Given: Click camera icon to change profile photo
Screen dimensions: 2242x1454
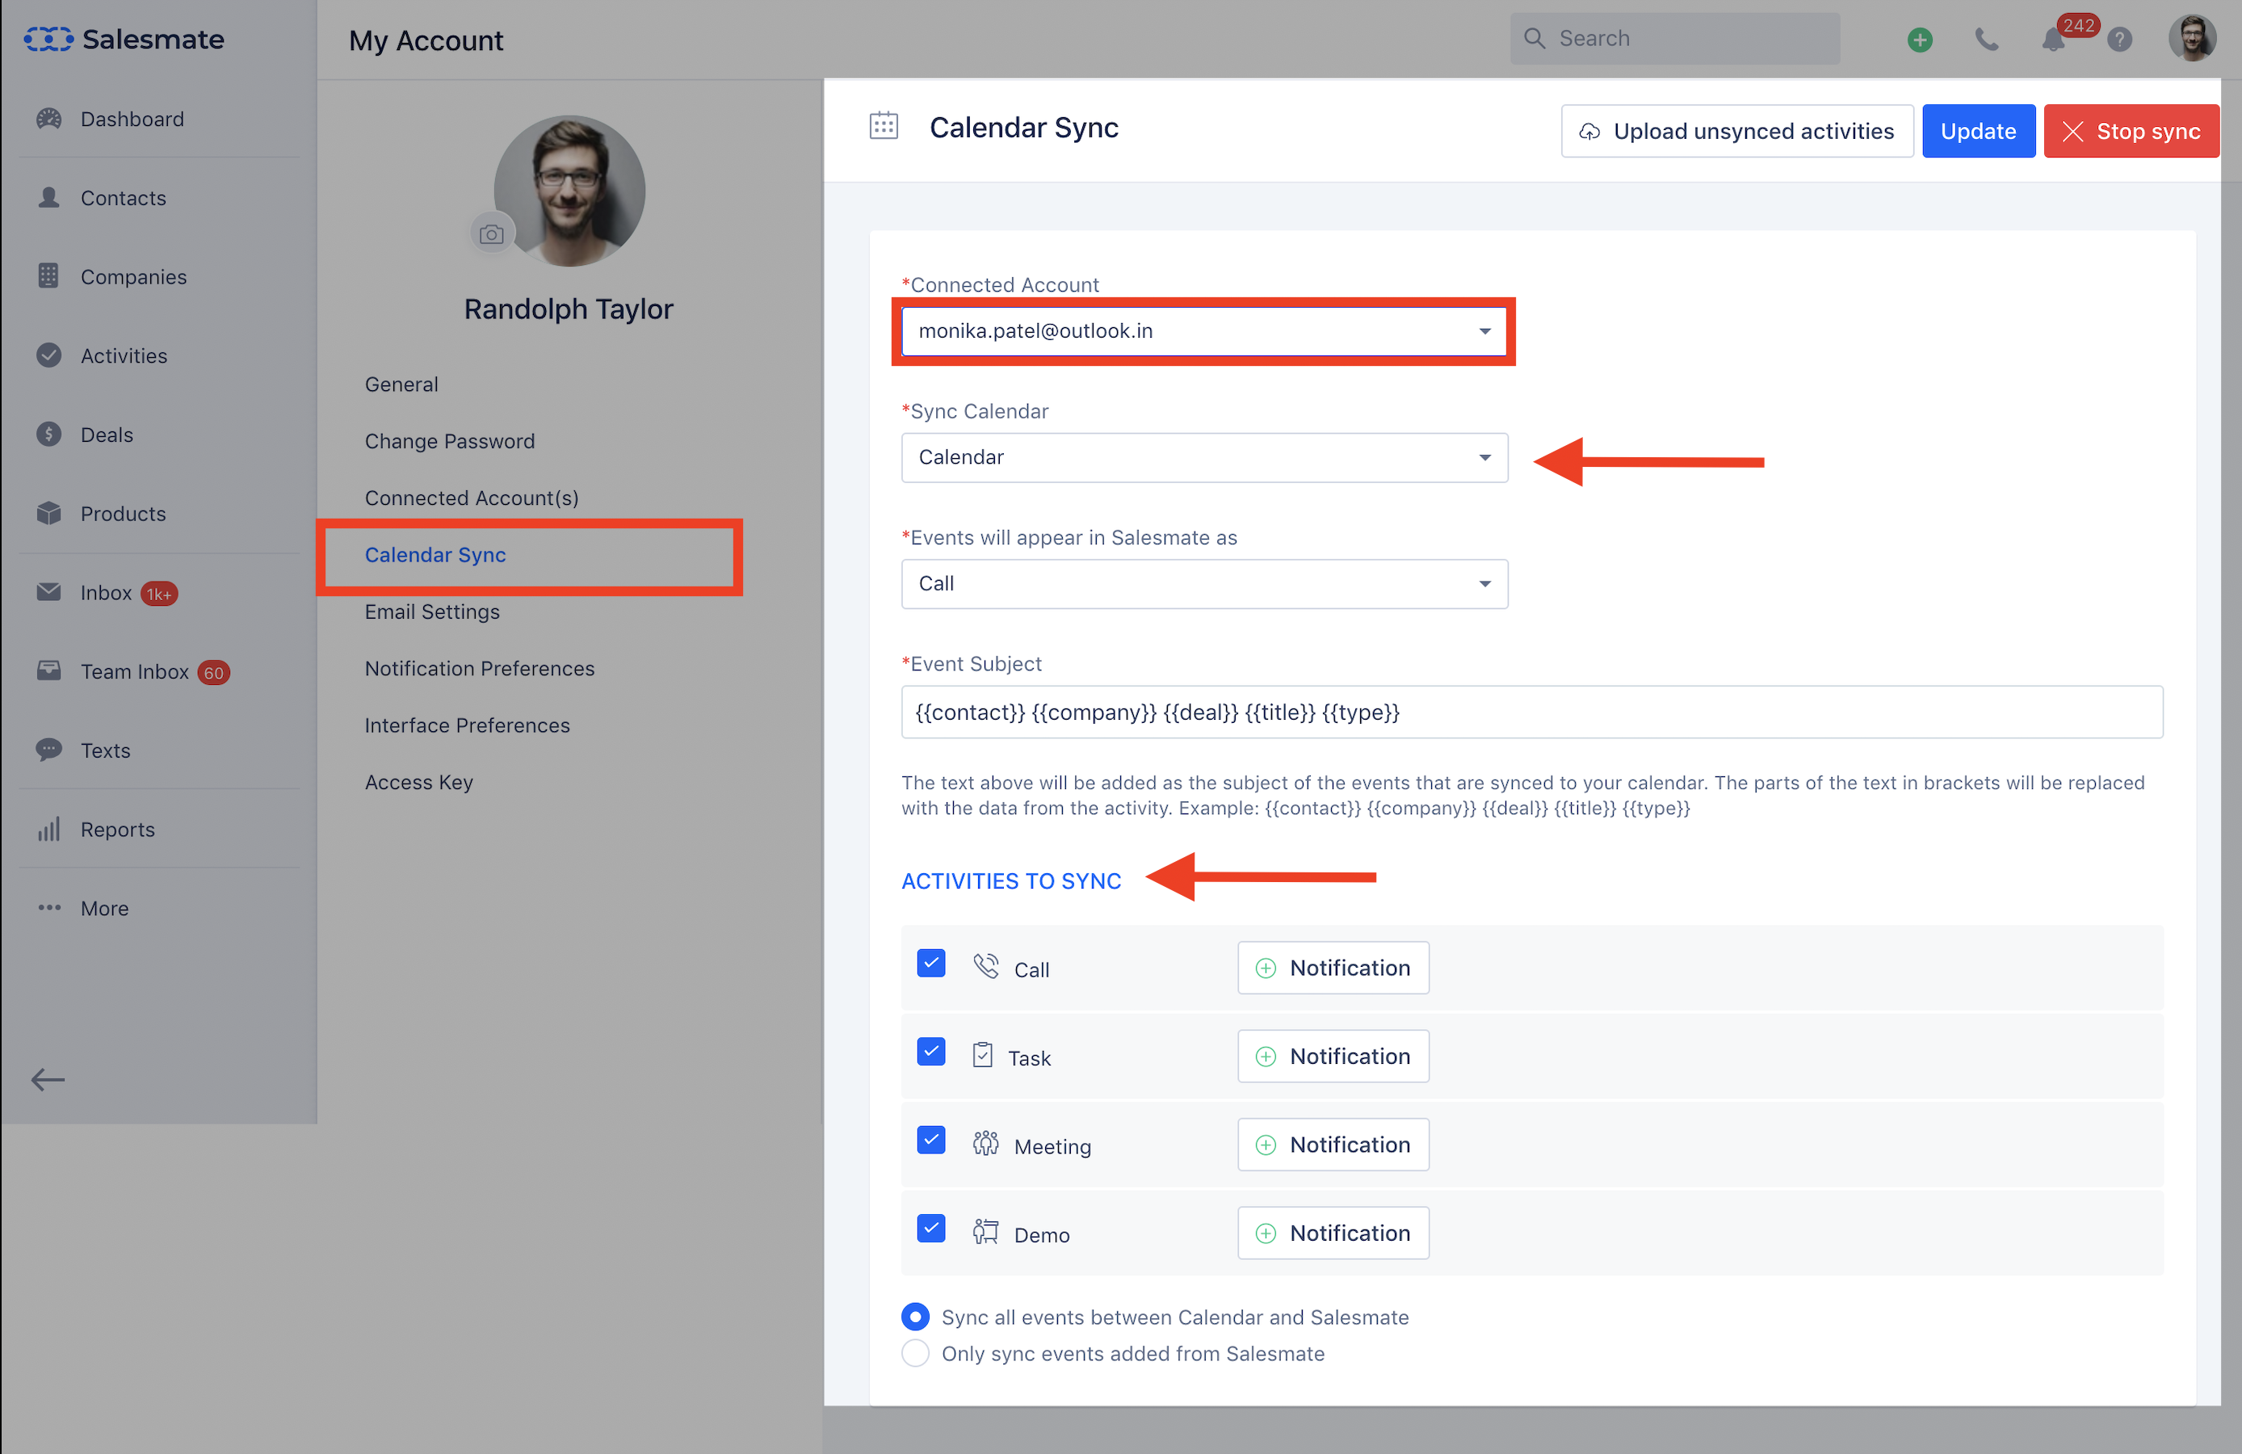Looking at the screenshot, I should pos(492,233).
